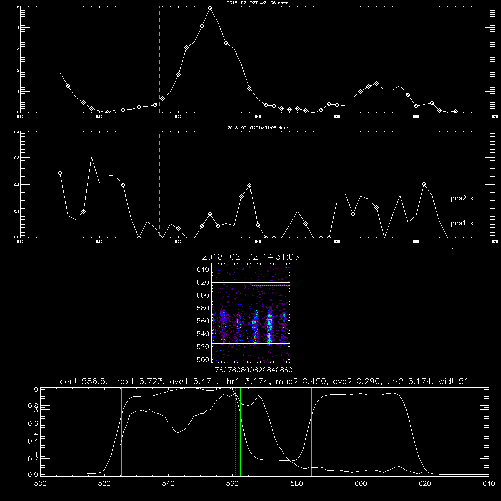Screen dimensions: 501x501
Task: Click the 'x t' label
Action: point(455,248)
